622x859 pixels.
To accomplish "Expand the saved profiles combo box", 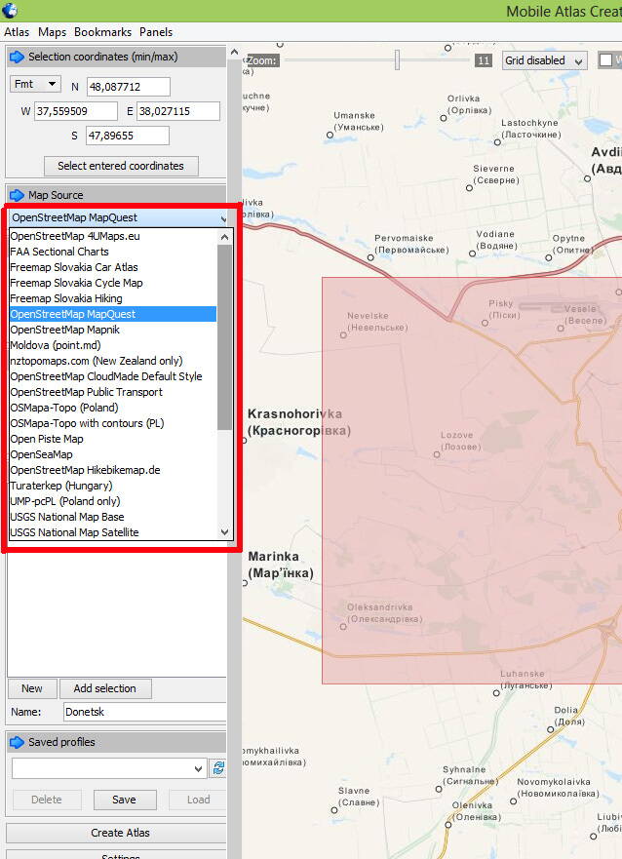I will (109, 768).
